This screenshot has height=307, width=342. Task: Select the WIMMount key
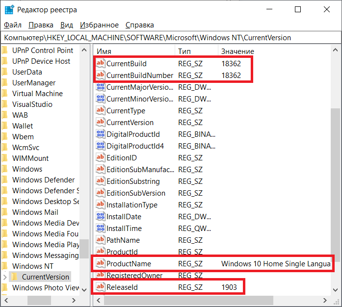point(30,158)
